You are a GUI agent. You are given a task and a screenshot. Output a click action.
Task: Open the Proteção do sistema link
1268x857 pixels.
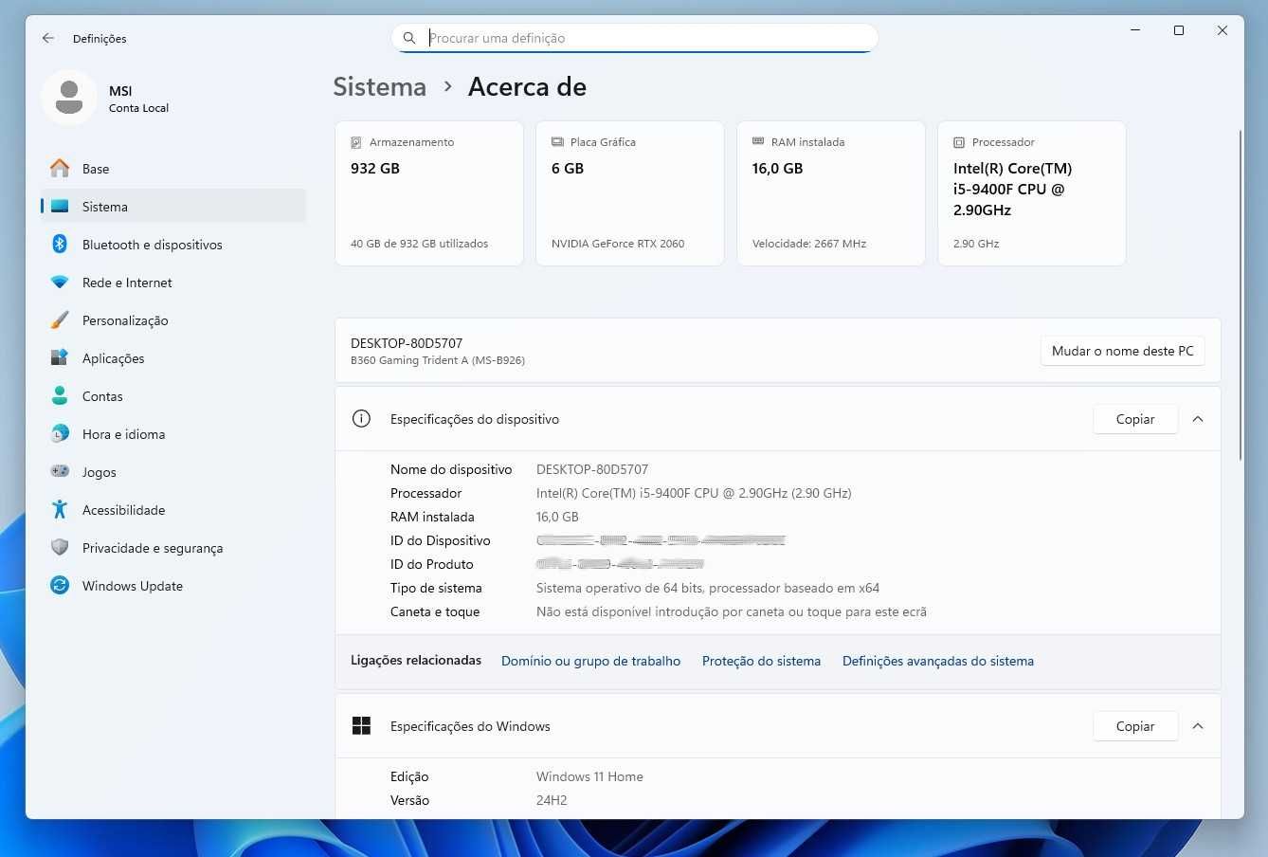point(761,662)
